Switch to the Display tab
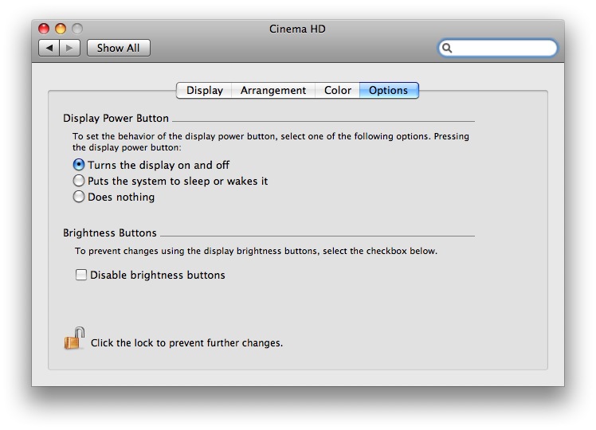Image resolution: width=596 pixels, height=430 pixels. coord(205,90)
